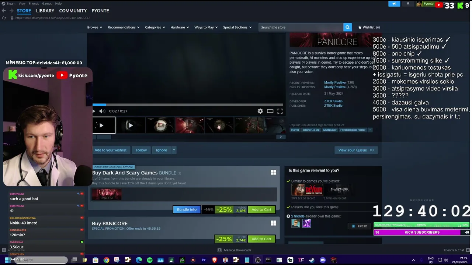This screenshot has width=472, height=265.
Task: Open Steam notifications bell
Action: [408, 4]
